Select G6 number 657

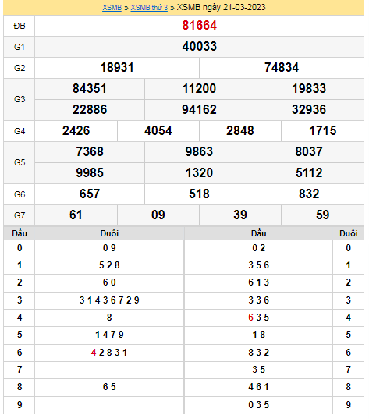(90, 194)
